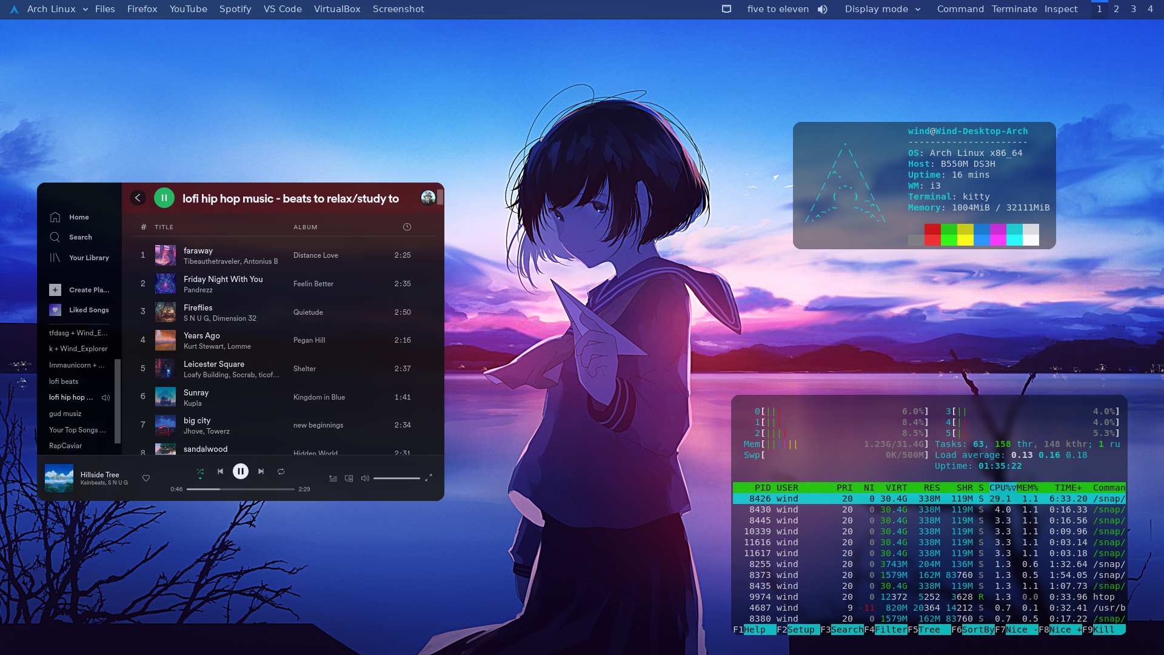This screenshot has height=655, width=1164.
Task: Open the Display mode dropdown
Action: (883, 9)
